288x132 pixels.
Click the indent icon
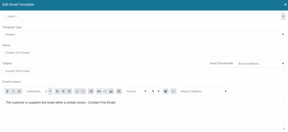click(91, 91)
